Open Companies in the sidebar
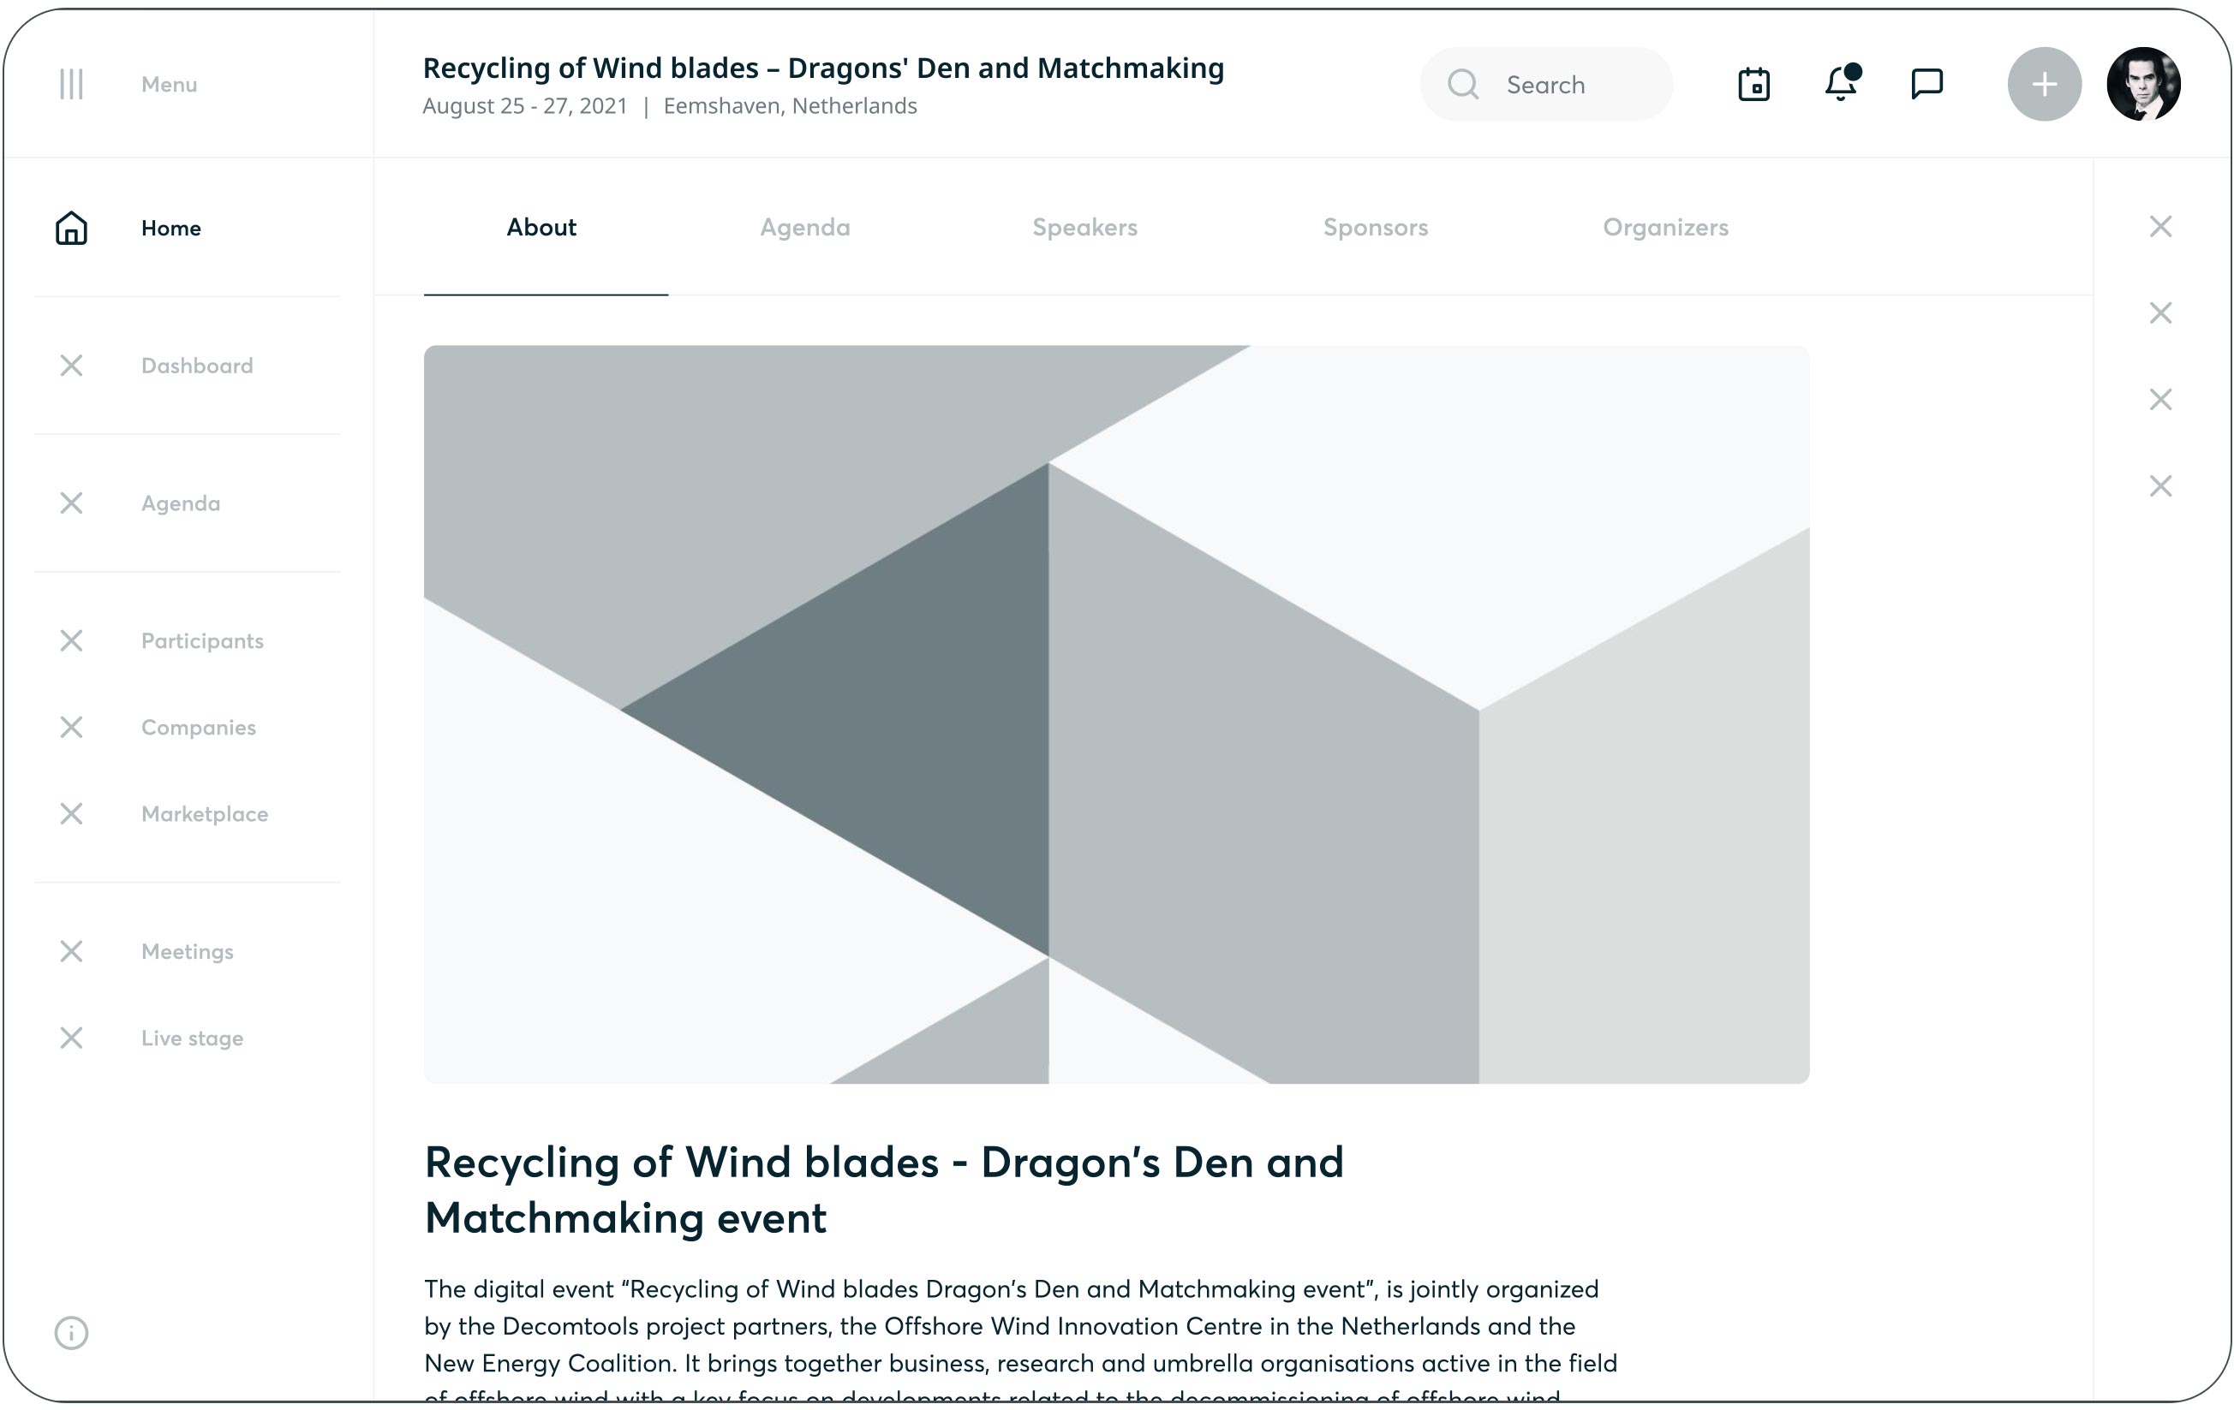 click(x=199, y=728)
